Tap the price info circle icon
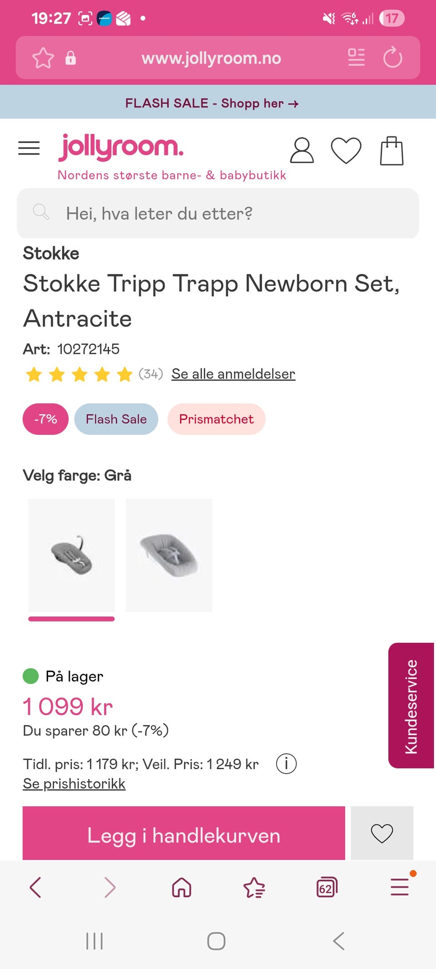Viewport: 436px width, 969px height. coord(286,764)
